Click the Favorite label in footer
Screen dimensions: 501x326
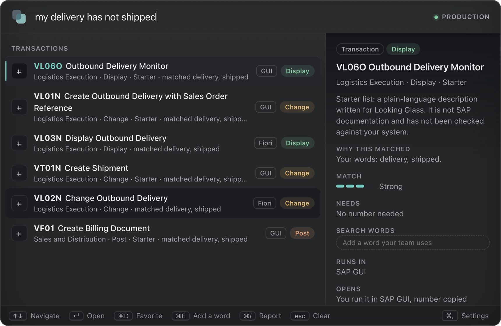(149, 316)
